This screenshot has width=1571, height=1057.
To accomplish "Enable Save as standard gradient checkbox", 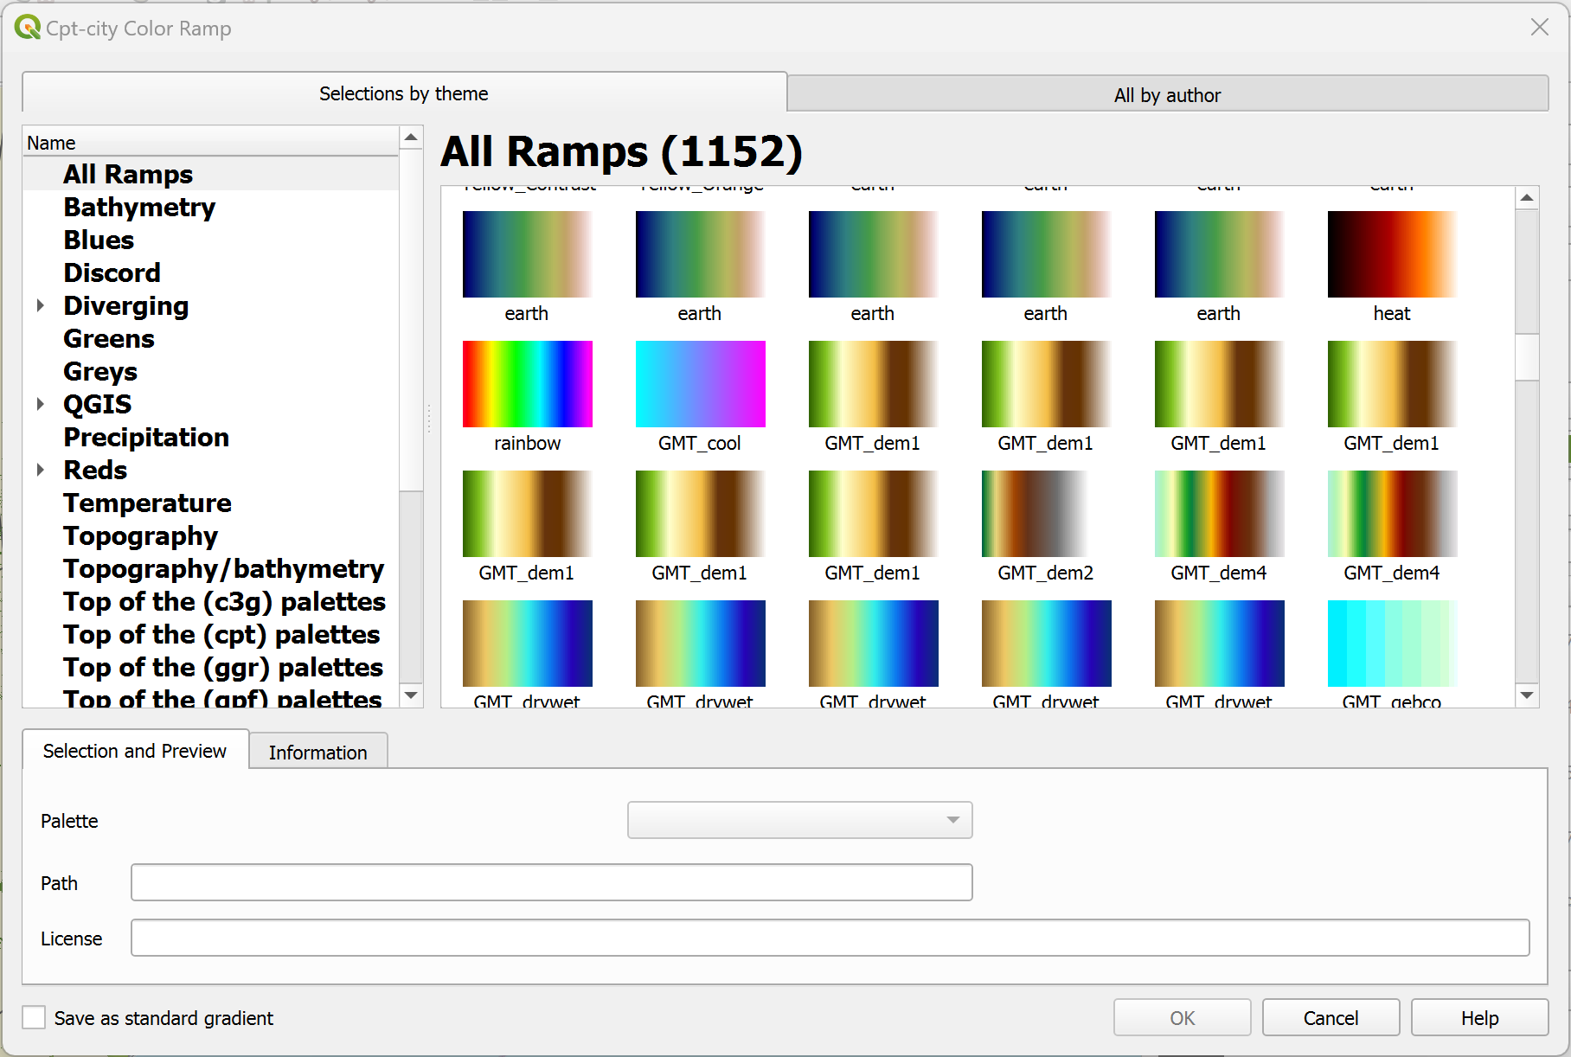I will coord(35,1018).
